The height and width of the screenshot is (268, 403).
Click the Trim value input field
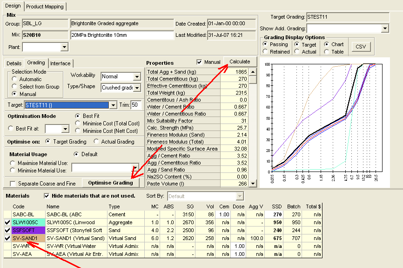point(136,105)
